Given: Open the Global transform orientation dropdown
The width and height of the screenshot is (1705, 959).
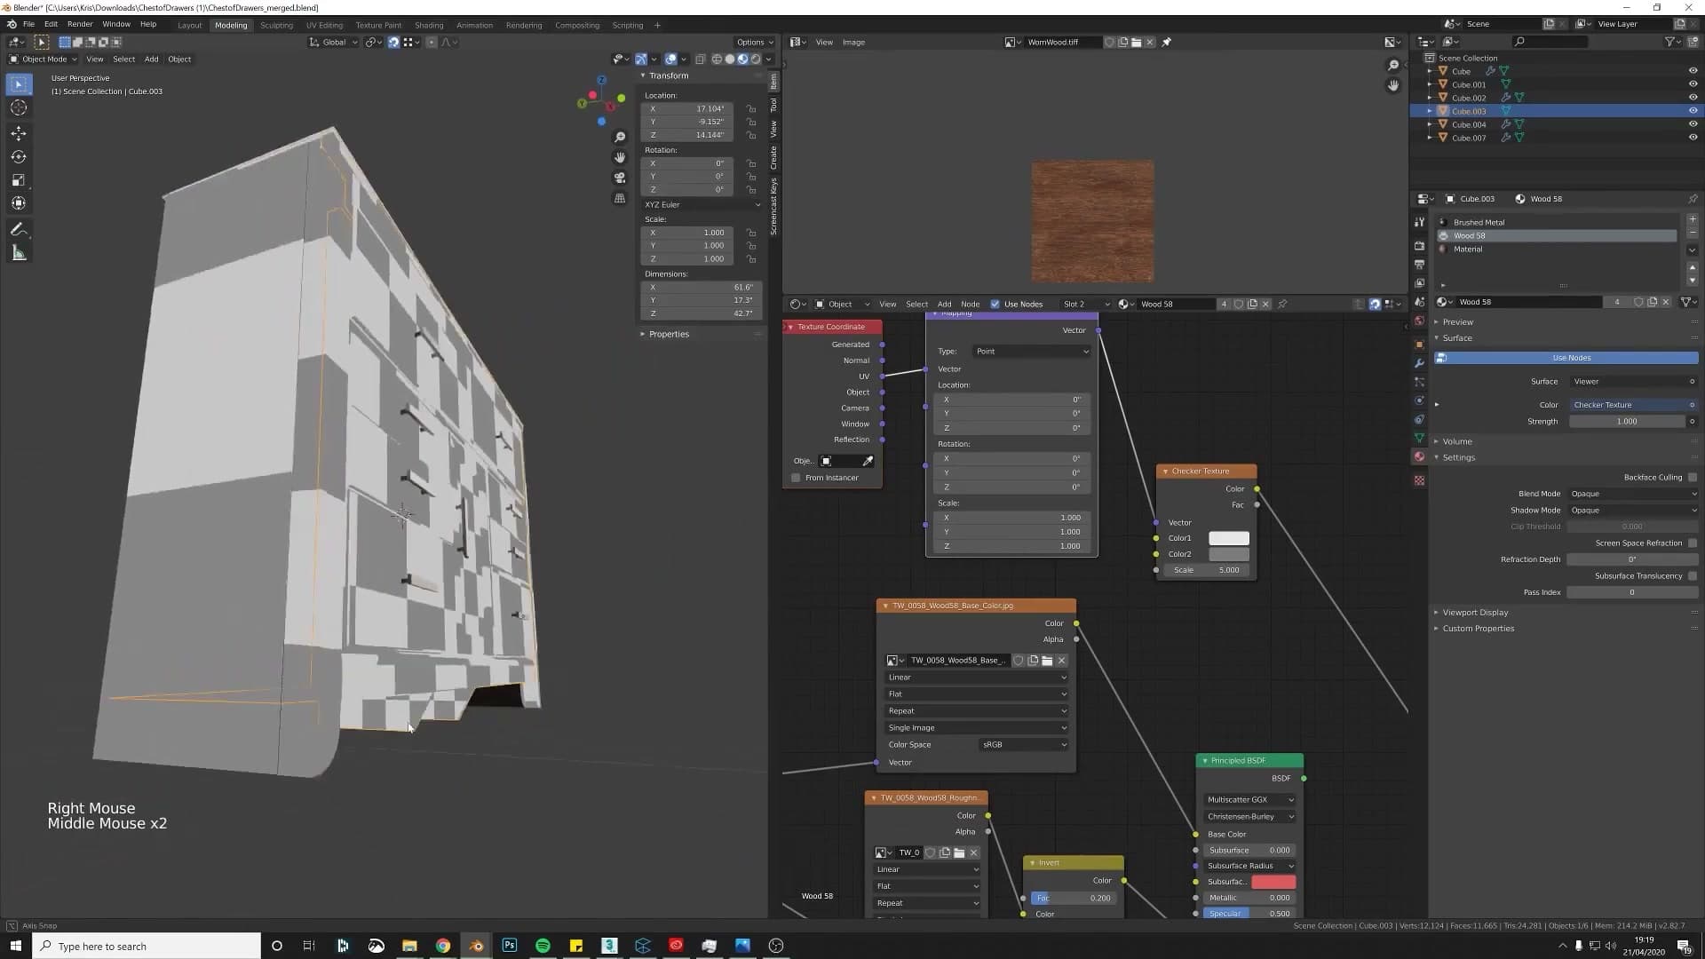Looking at the screenshot, I should 334,42.
